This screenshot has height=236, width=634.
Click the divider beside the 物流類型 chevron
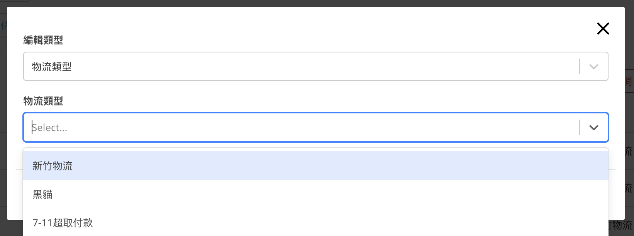(580, 128)
